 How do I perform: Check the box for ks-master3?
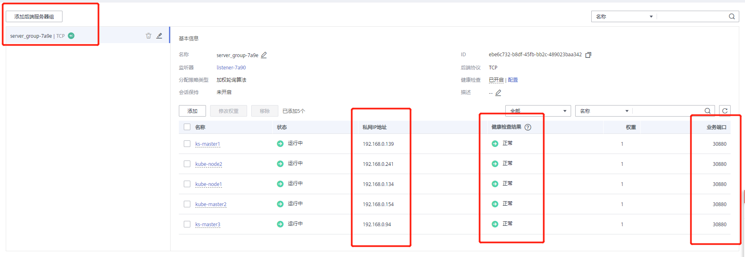pyautogui.click(x=187, y=224)
